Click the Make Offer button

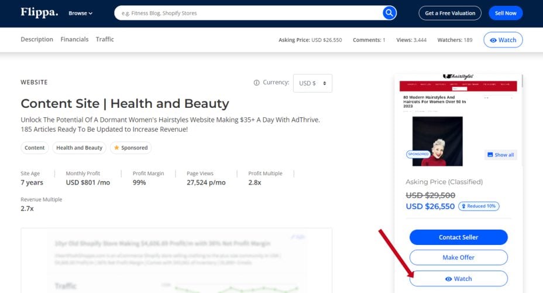pyautogui.click(x=458, y=257)
